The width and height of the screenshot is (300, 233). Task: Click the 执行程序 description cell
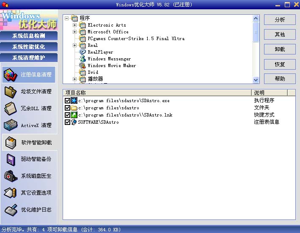(264, 100)
